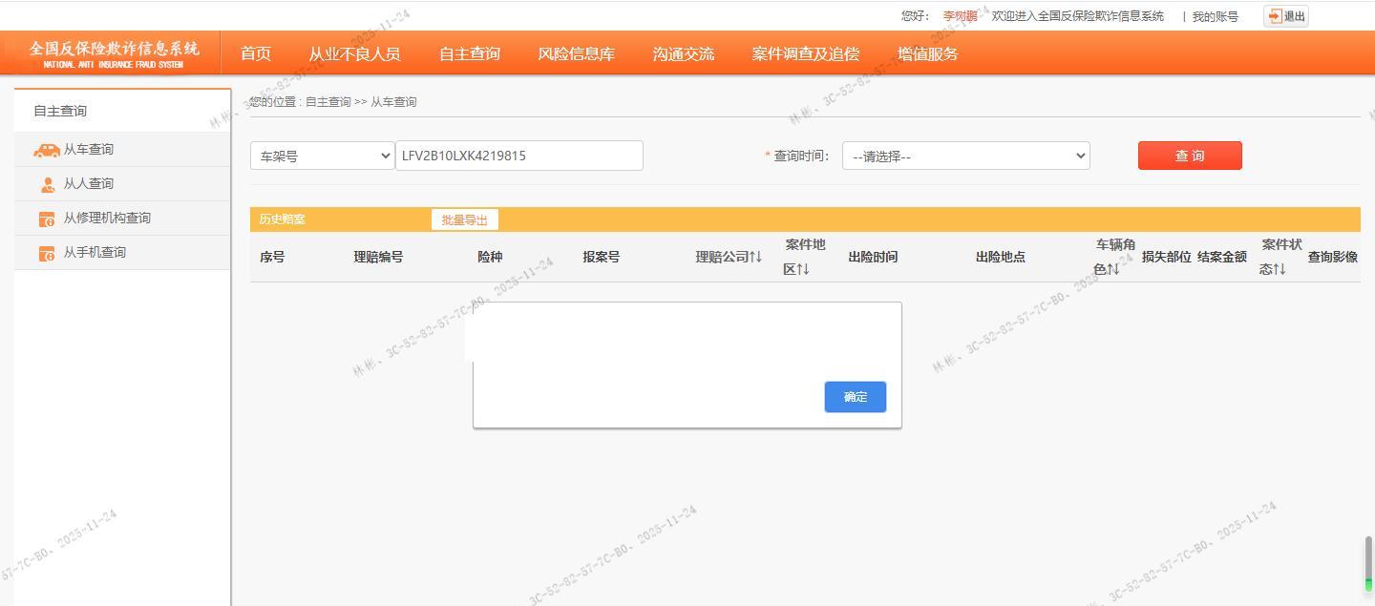This screenshot has width=1375, height=606.
Task: Open the 车架号 search type dropdown
Action: pyautogui.click(x=323, y=156)
